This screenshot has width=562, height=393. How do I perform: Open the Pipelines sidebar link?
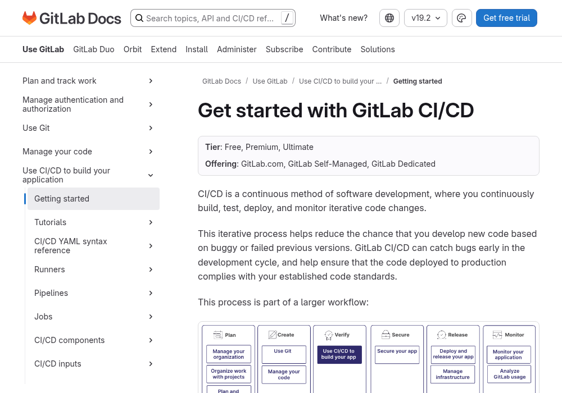[51, 293]
